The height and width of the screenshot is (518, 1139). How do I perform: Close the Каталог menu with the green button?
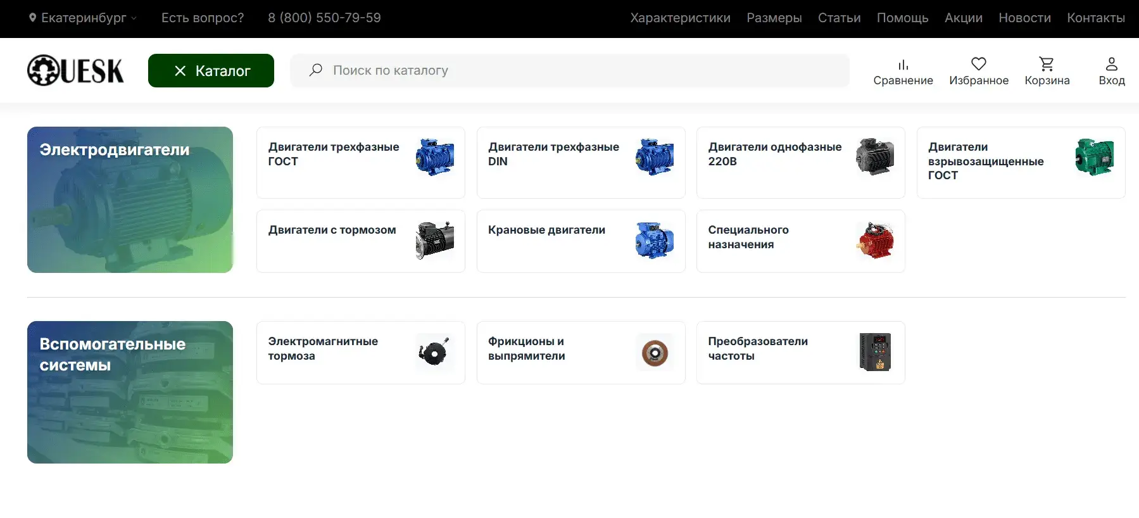click(x=211, y=71)
